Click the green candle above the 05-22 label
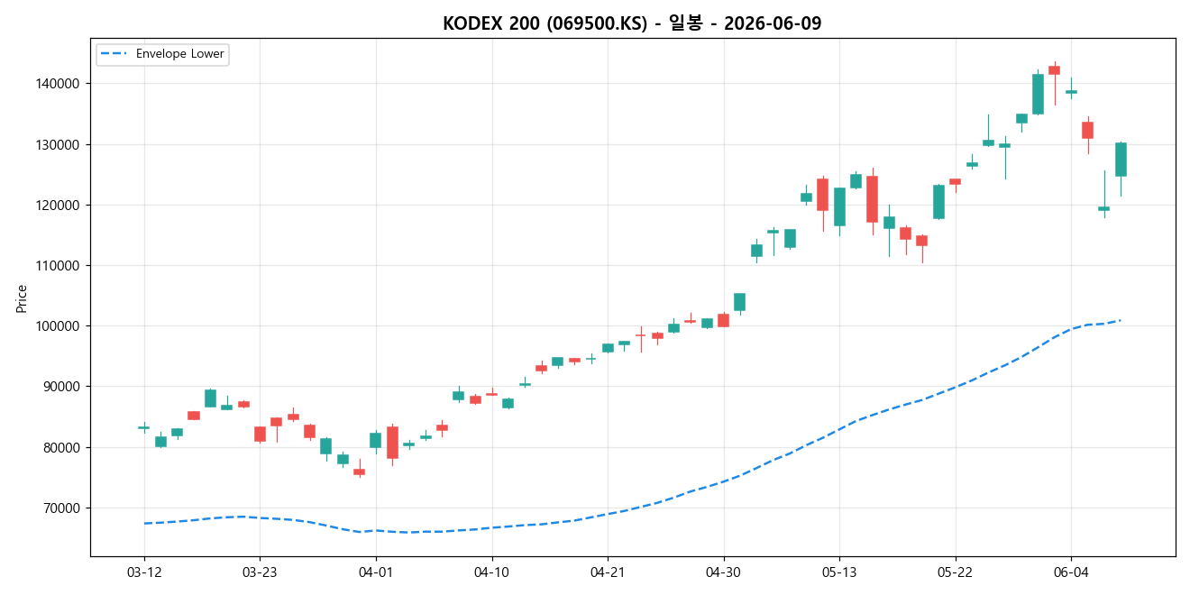This screenshot has width=1190, height=595. pyautogui.click(x=938, y=202)
